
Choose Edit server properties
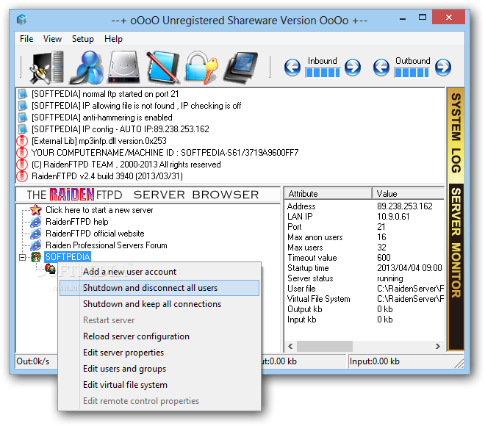click(159, 353)
